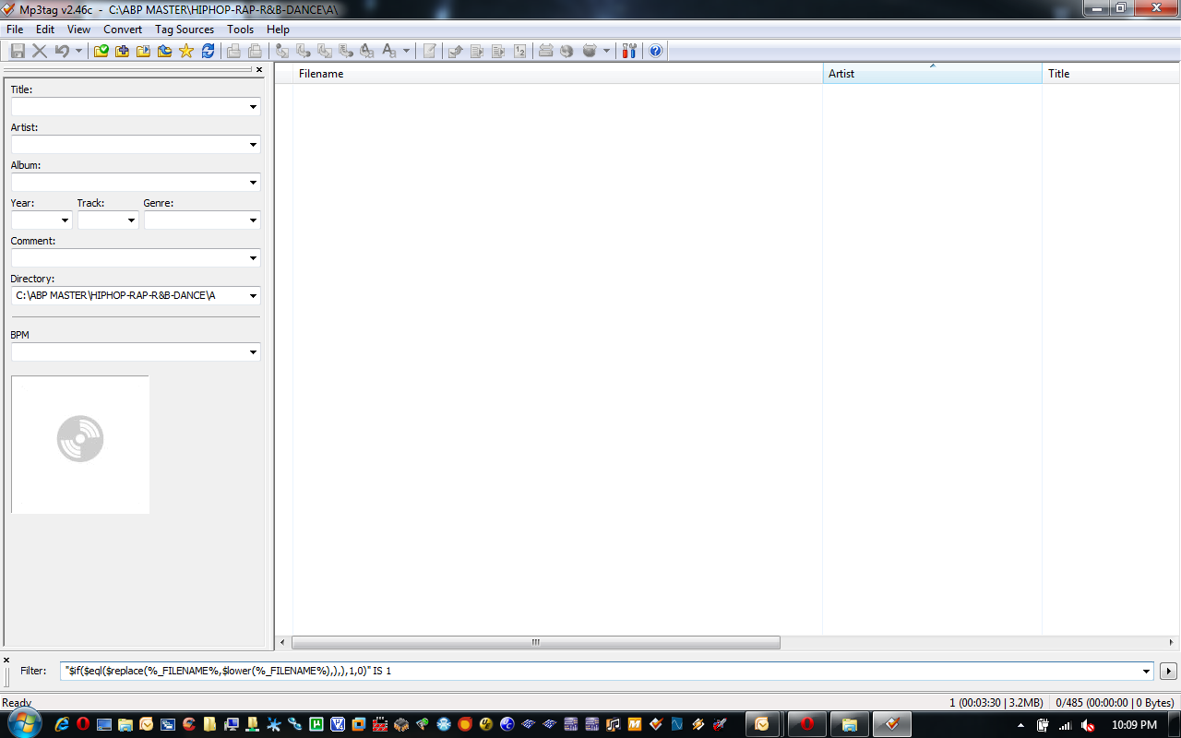
Task: Open Options via the tools icon
Action: pos(629,51)
